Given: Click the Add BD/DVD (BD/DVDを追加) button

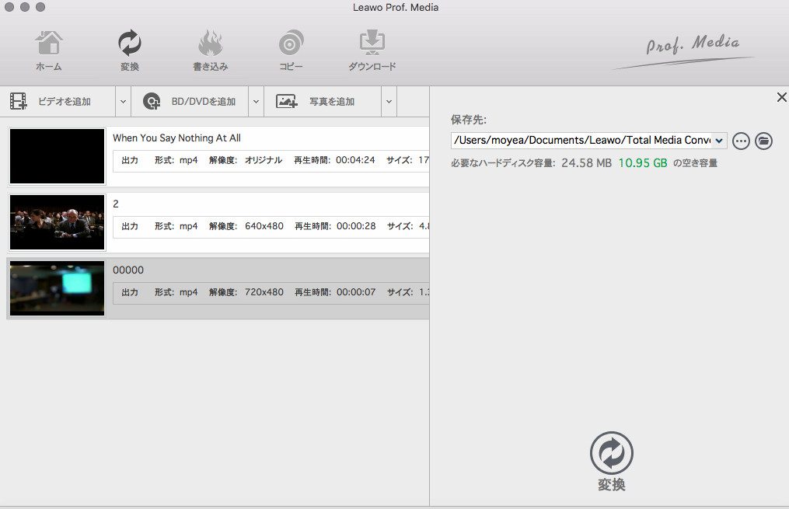Looking at the screenshot, I should pyautogui.click(x=190, y=102).
